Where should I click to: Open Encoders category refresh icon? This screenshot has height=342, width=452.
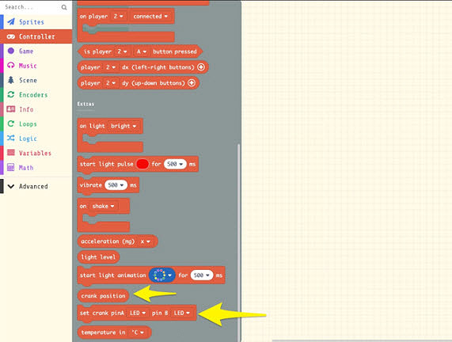point(11,94)
